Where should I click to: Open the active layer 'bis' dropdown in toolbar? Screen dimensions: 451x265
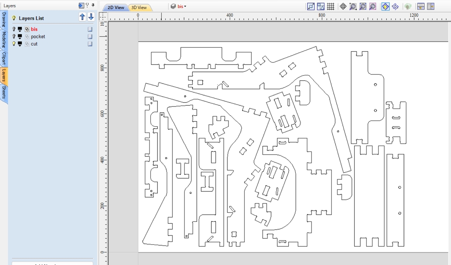coord(182,6)
